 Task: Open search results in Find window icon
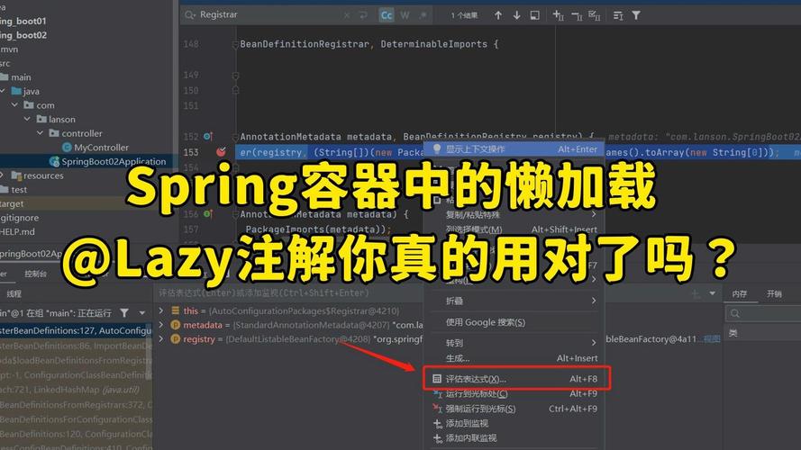(x=534, y=15)
